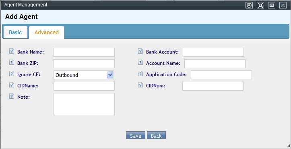Click the CIDNum input box
This screenshot has height=149, width=291.
pyautogui.click(x=213, y=86)
